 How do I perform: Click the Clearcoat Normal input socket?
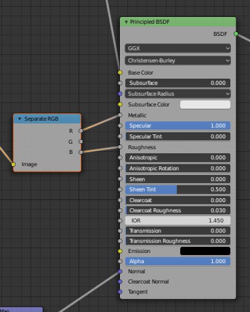point(120,281)
